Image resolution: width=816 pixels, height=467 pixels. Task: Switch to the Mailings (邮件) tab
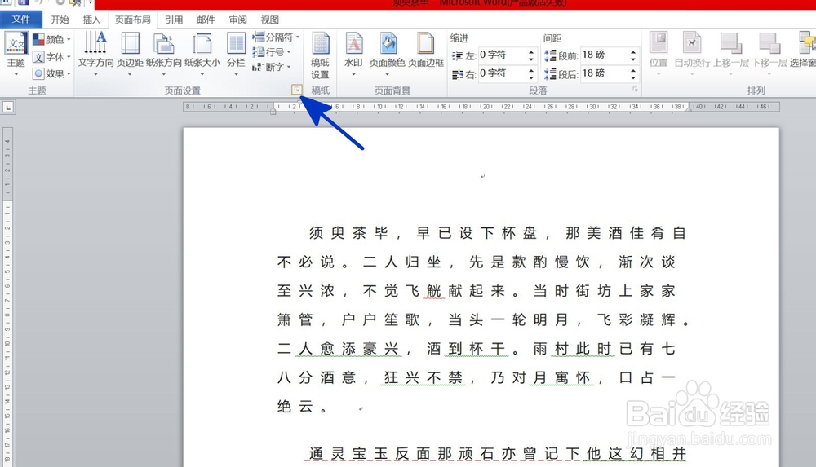(x=206, y=20)
